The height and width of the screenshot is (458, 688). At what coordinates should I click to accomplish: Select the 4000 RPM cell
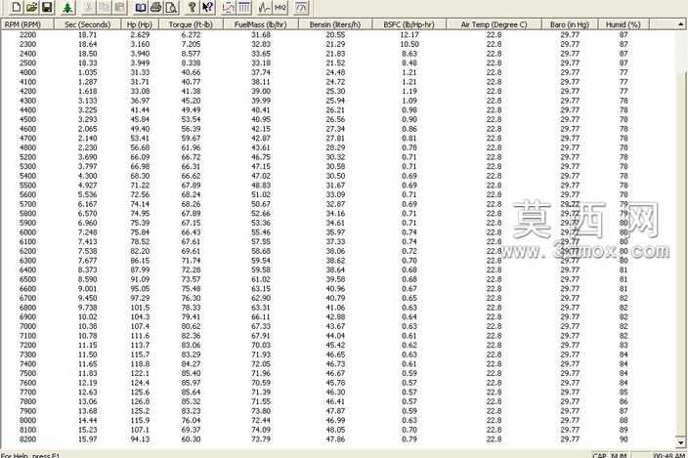(x=27, y=72)
